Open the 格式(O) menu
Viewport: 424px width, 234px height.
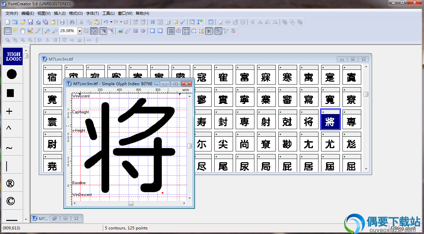point(76,13)
